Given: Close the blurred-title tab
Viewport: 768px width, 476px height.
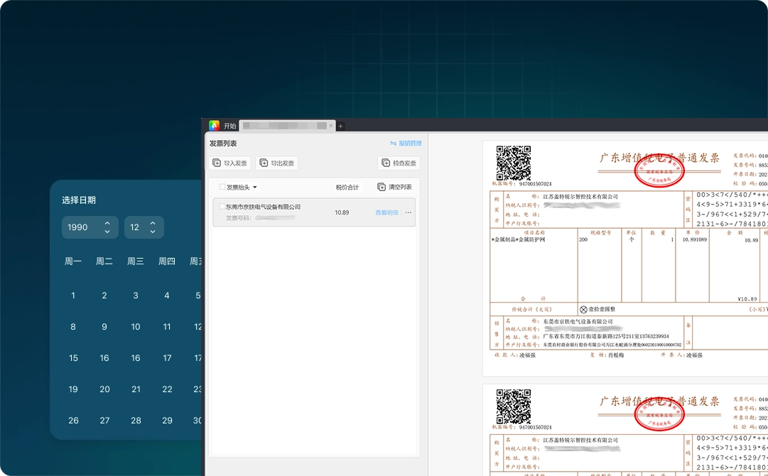Looking at the screenshot, I should tap(330, 126).
